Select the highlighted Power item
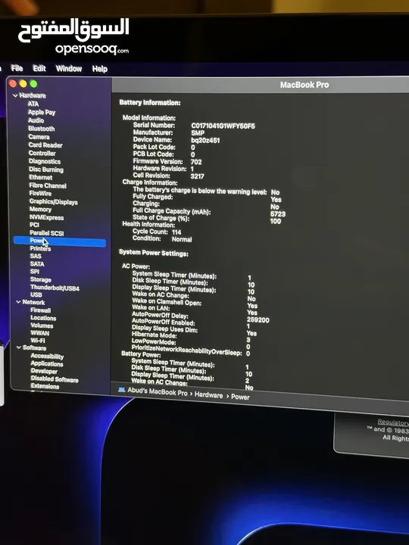The height and width of the screenshot is (545, 409). [x=60, y=241]
